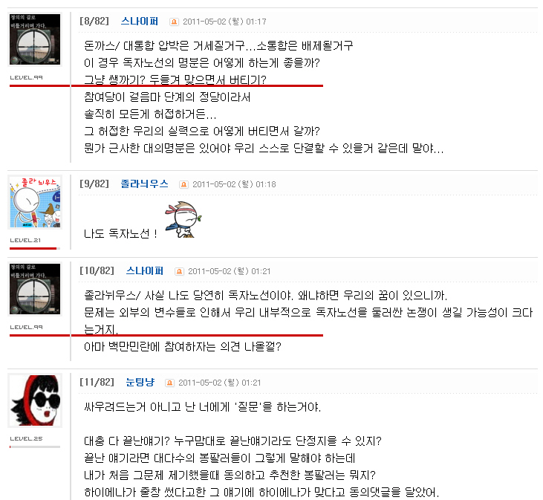Click the LEVEL.21 progress bar under 졸라늬우스
The width and height of the screenshot is (543, 500).
35,248
